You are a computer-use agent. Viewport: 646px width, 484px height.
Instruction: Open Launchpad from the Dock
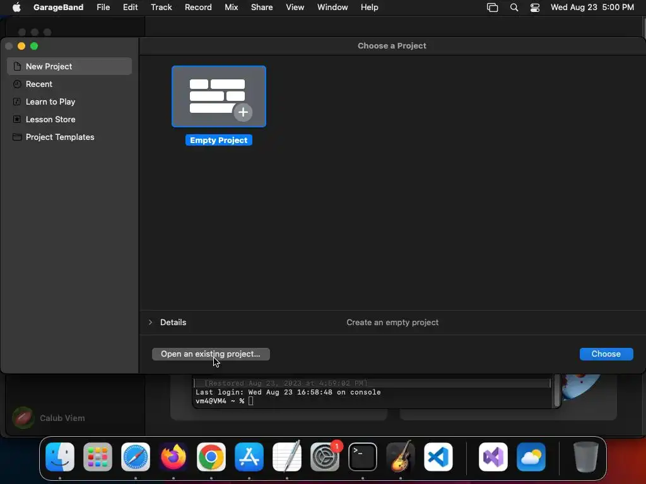(98, 457)
